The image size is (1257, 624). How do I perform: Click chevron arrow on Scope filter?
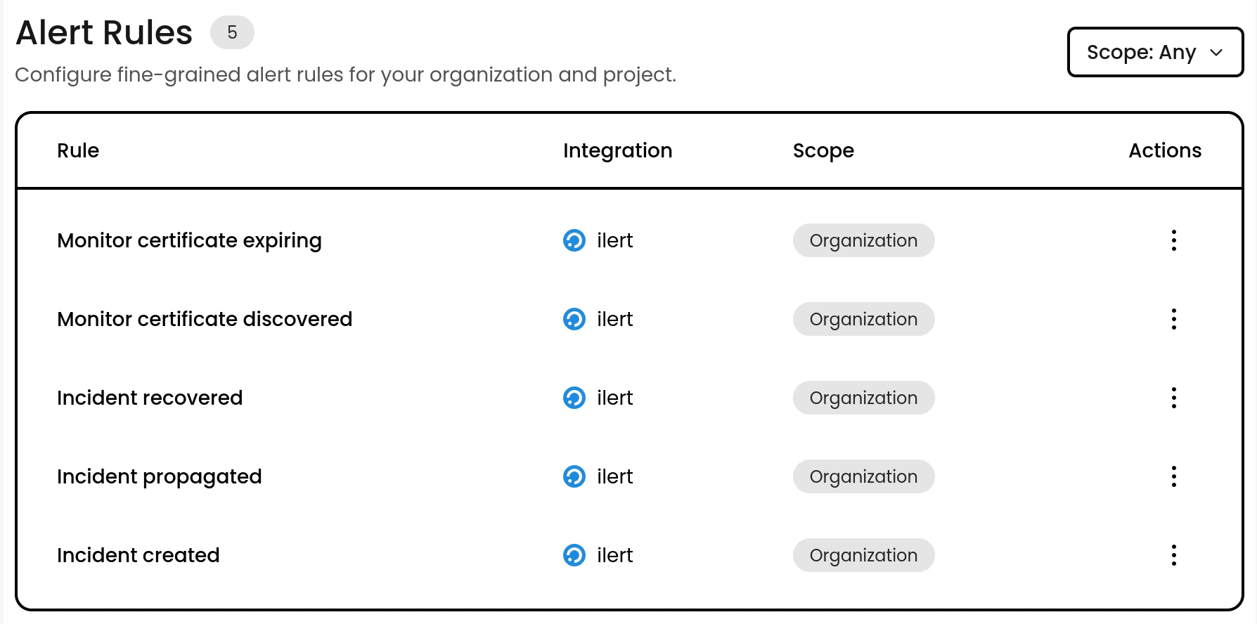(1216, 53)
